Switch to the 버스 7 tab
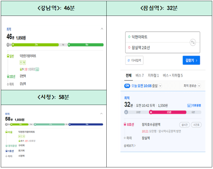The height and width of the screenshot is (169, 213). point(140,75)
